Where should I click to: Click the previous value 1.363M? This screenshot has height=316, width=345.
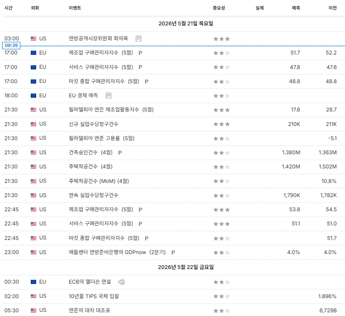(x=328, y=153)
